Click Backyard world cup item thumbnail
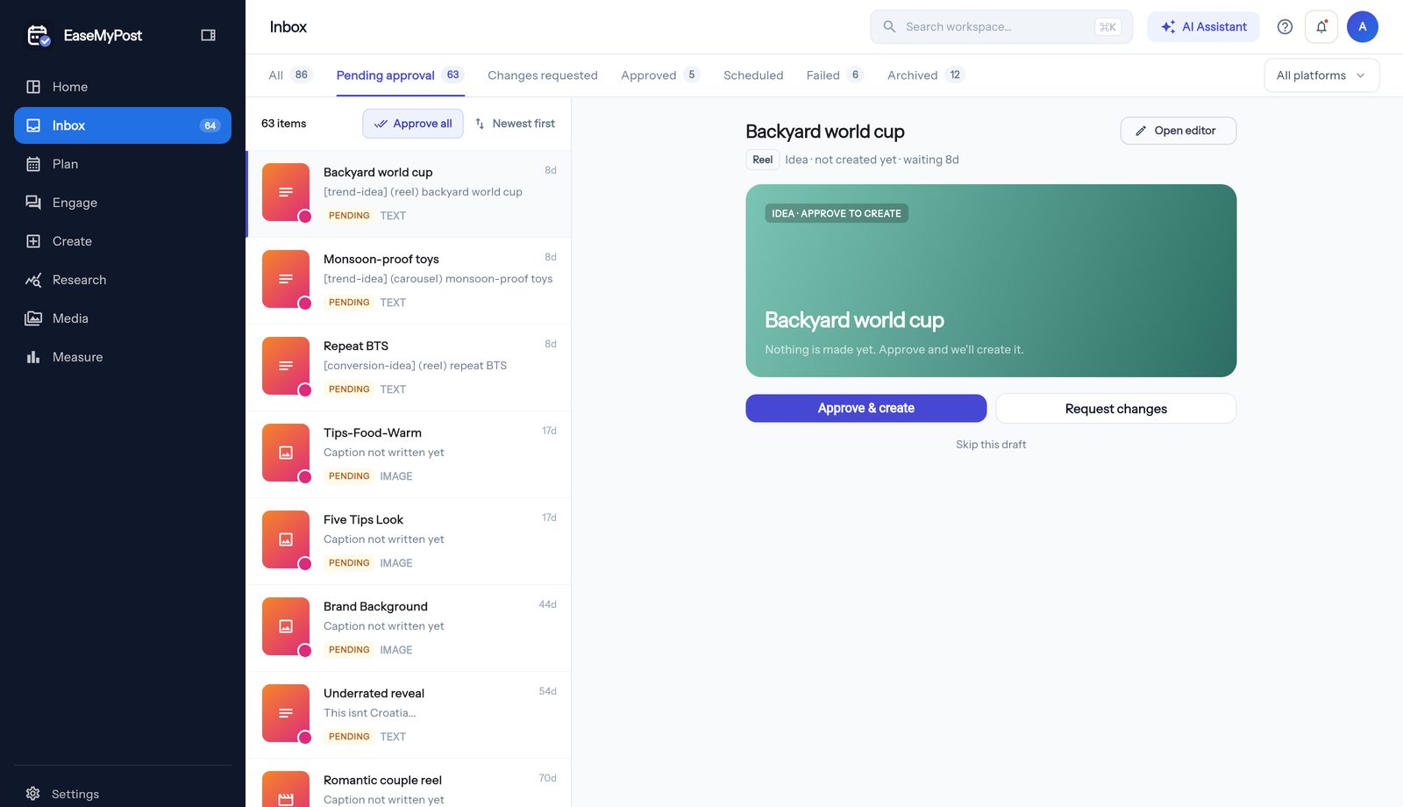Viewport: 1403px width, 807px height. click(x=286, y=192)
